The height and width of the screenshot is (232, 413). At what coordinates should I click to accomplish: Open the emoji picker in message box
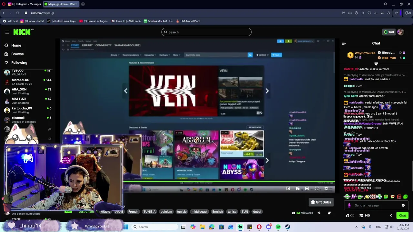pyautogui.click(x=403, y=205)
